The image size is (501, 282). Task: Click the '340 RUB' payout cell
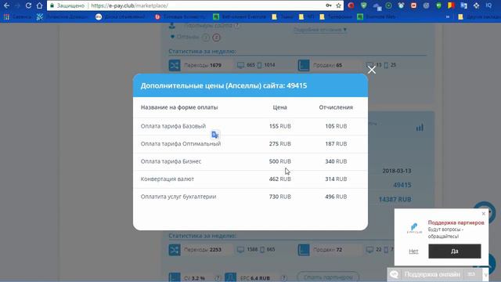coord(336,161)
